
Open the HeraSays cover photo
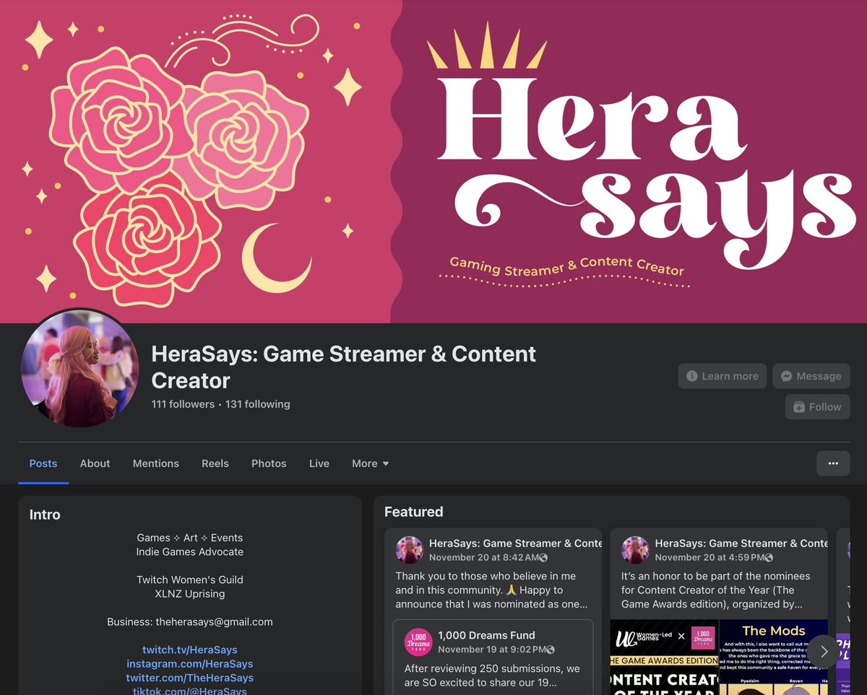[433, 162]
